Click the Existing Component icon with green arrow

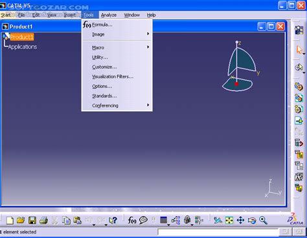click(299, 120)
